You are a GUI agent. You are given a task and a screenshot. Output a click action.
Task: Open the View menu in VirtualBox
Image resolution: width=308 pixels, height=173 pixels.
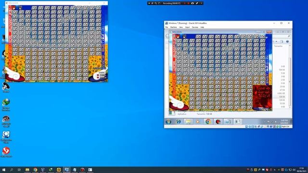coord(181,27)
